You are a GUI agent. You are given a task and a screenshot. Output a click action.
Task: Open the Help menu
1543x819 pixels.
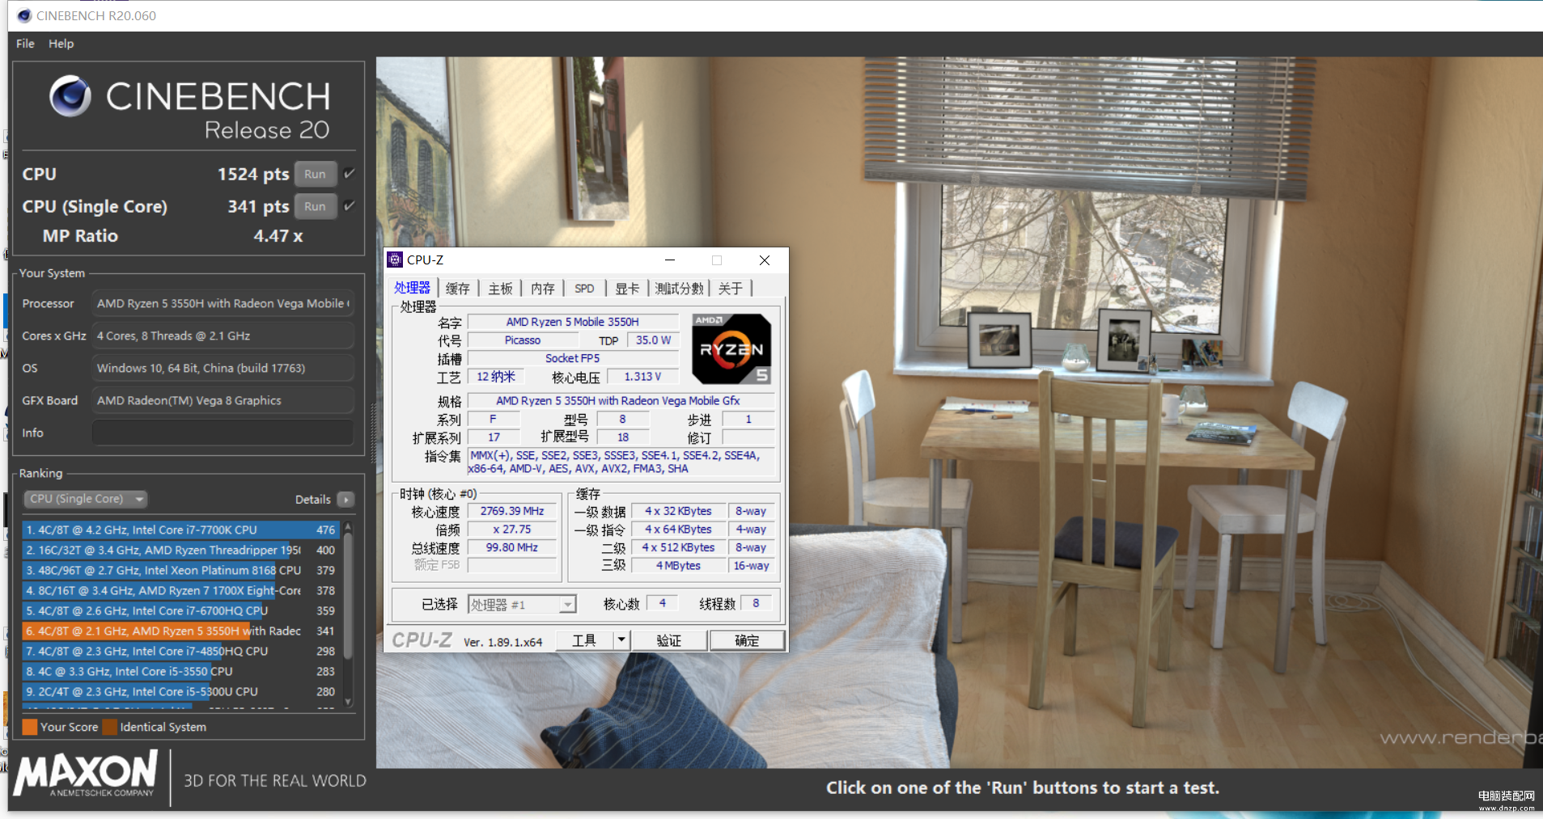tap(61, 44)
